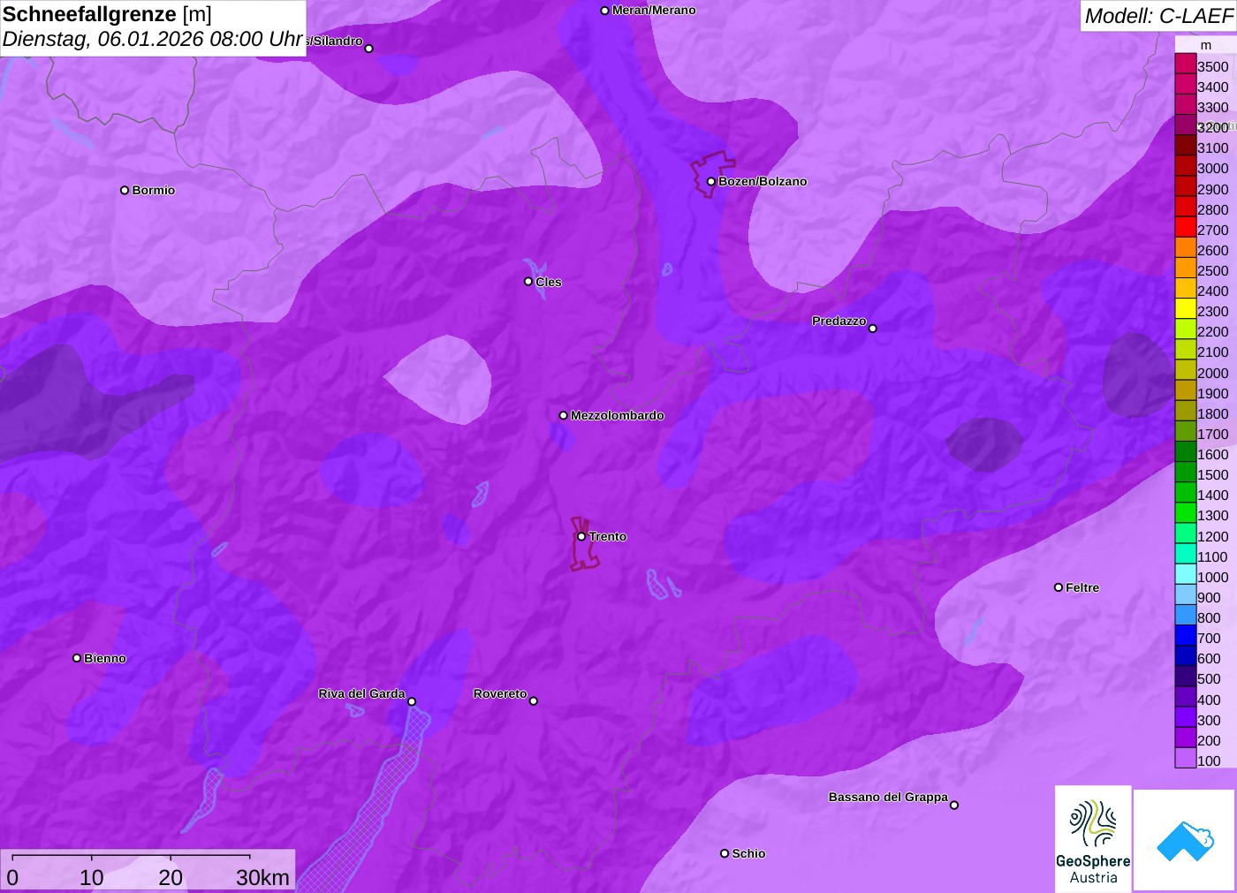Click the 100 m light purple legend swatch
The image size is (1237, 893).
point(1186,758)
